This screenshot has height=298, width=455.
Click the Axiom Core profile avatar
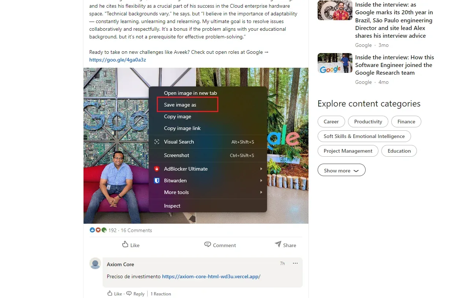[x=95, y=264]
